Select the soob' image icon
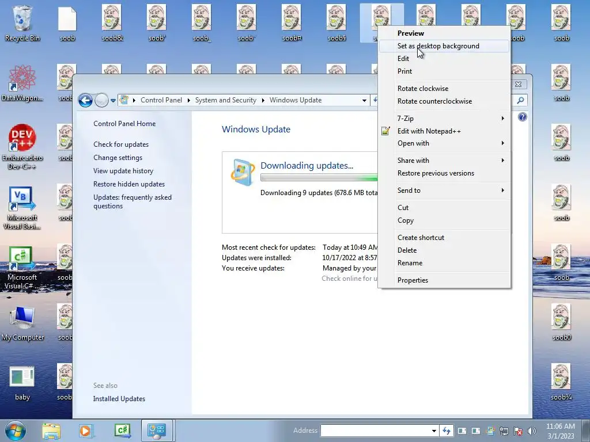This screenshot has height=442, width=590. pos(157,23)
